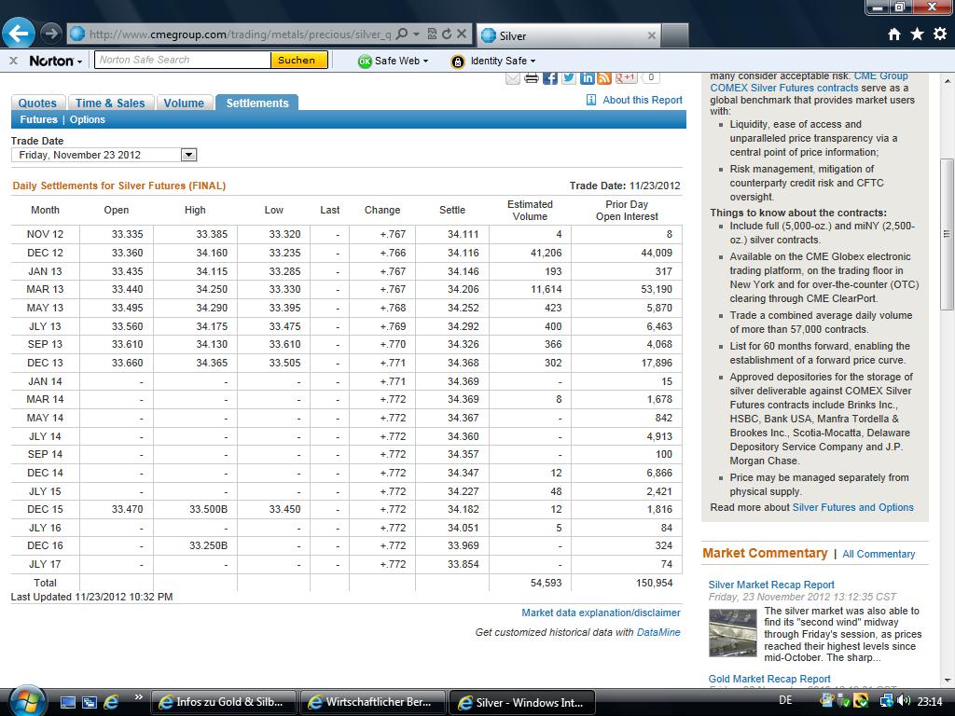Share the page via Facebook icon

550,77
